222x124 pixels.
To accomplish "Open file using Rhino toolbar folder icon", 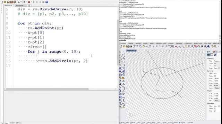I will pyautogui.click(x=124, y=46).
